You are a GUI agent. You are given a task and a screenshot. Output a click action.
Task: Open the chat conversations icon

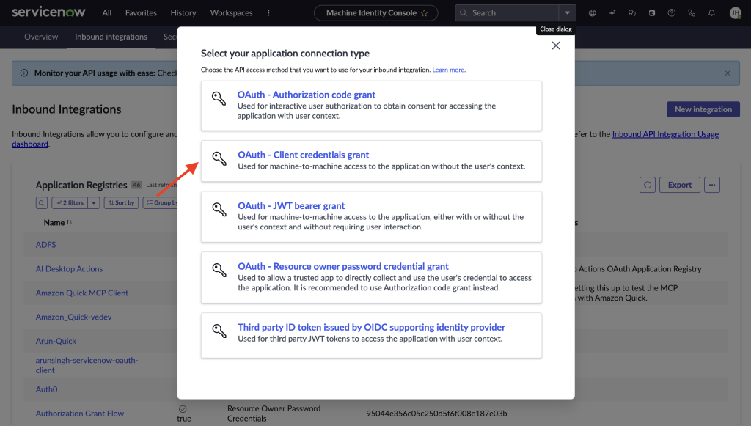click(632, 13)
